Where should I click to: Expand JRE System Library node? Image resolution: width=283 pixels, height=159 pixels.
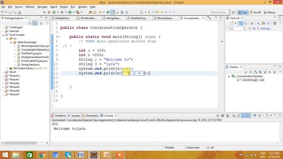point(7,68)
